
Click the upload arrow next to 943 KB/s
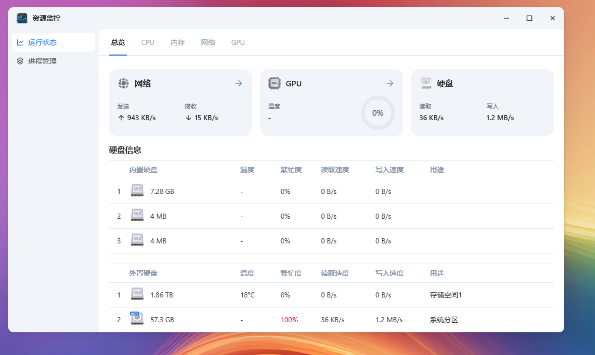coord(121,118)
